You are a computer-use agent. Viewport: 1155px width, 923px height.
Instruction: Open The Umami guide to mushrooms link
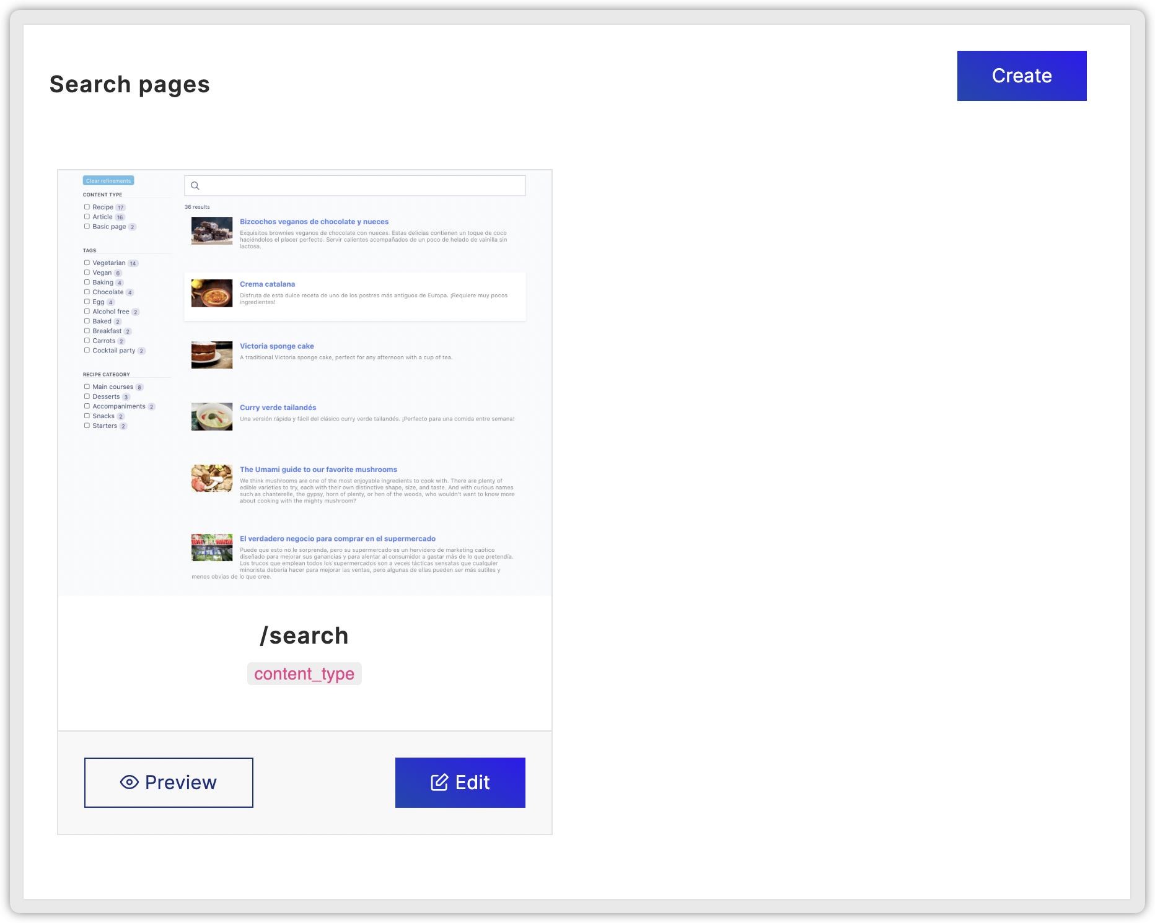(318, 470)
